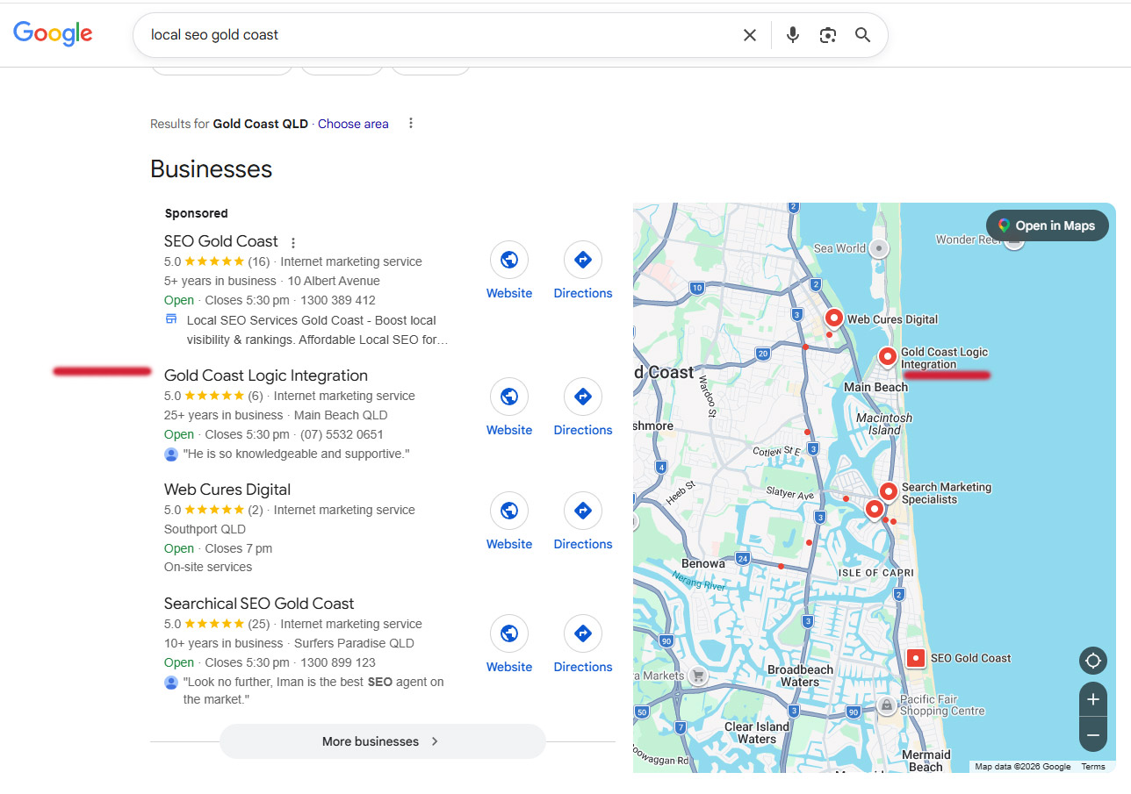1131x794 pixels.
Task: Click the (25) review count for Searchical
Action: click(259, 624)
